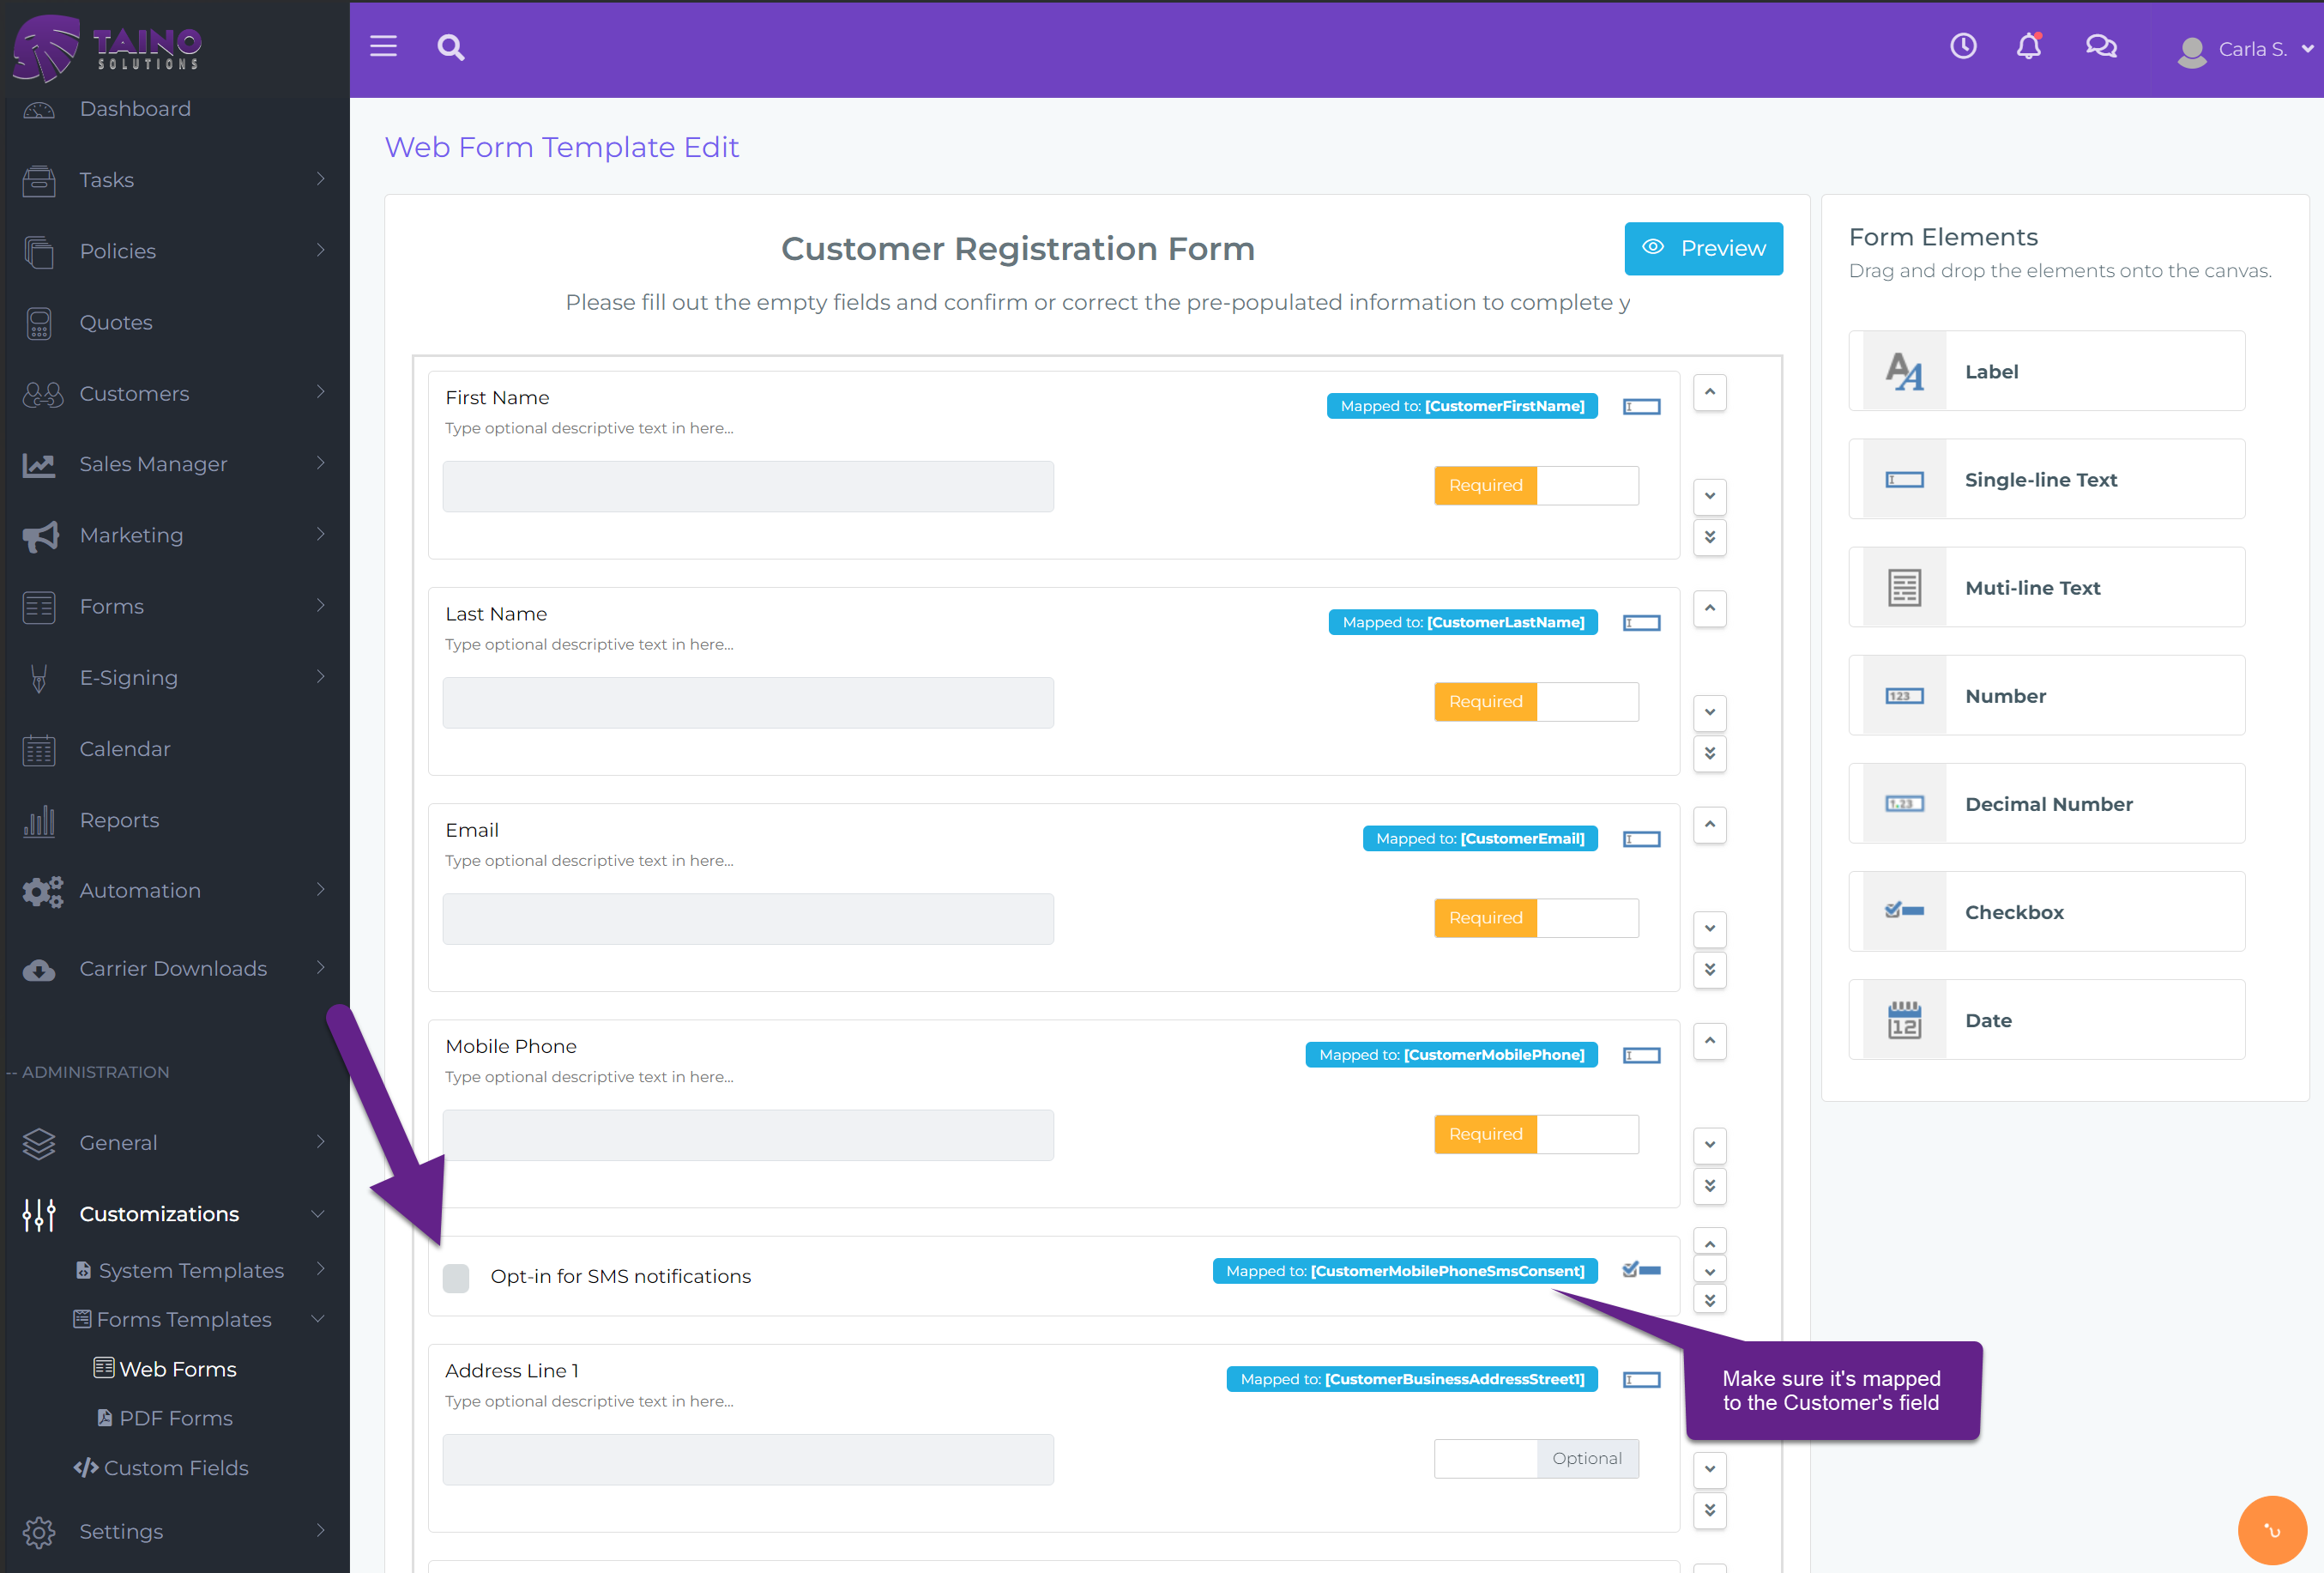Click the Dashboard gauge icon
This screenshot has width=2324, height=1573.
pyautogui.click(x=39, y=109)
